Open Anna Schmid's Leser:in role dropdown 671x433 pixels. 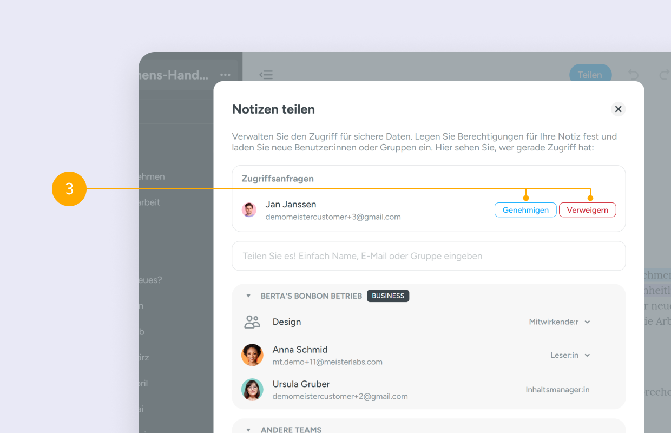click(x=570, y=355)
